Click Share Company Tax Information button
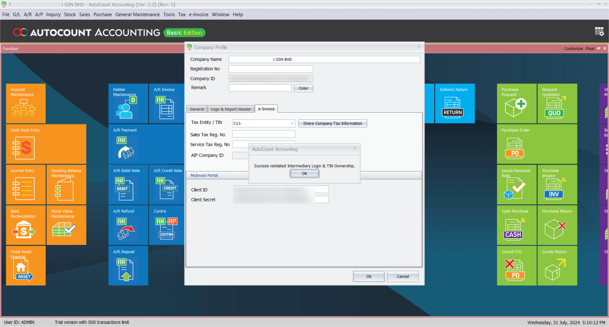 [x=333, y=123]
